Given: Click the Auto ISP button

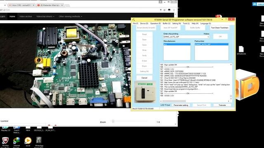Looking at the screenshot, I should coord(170,28).
